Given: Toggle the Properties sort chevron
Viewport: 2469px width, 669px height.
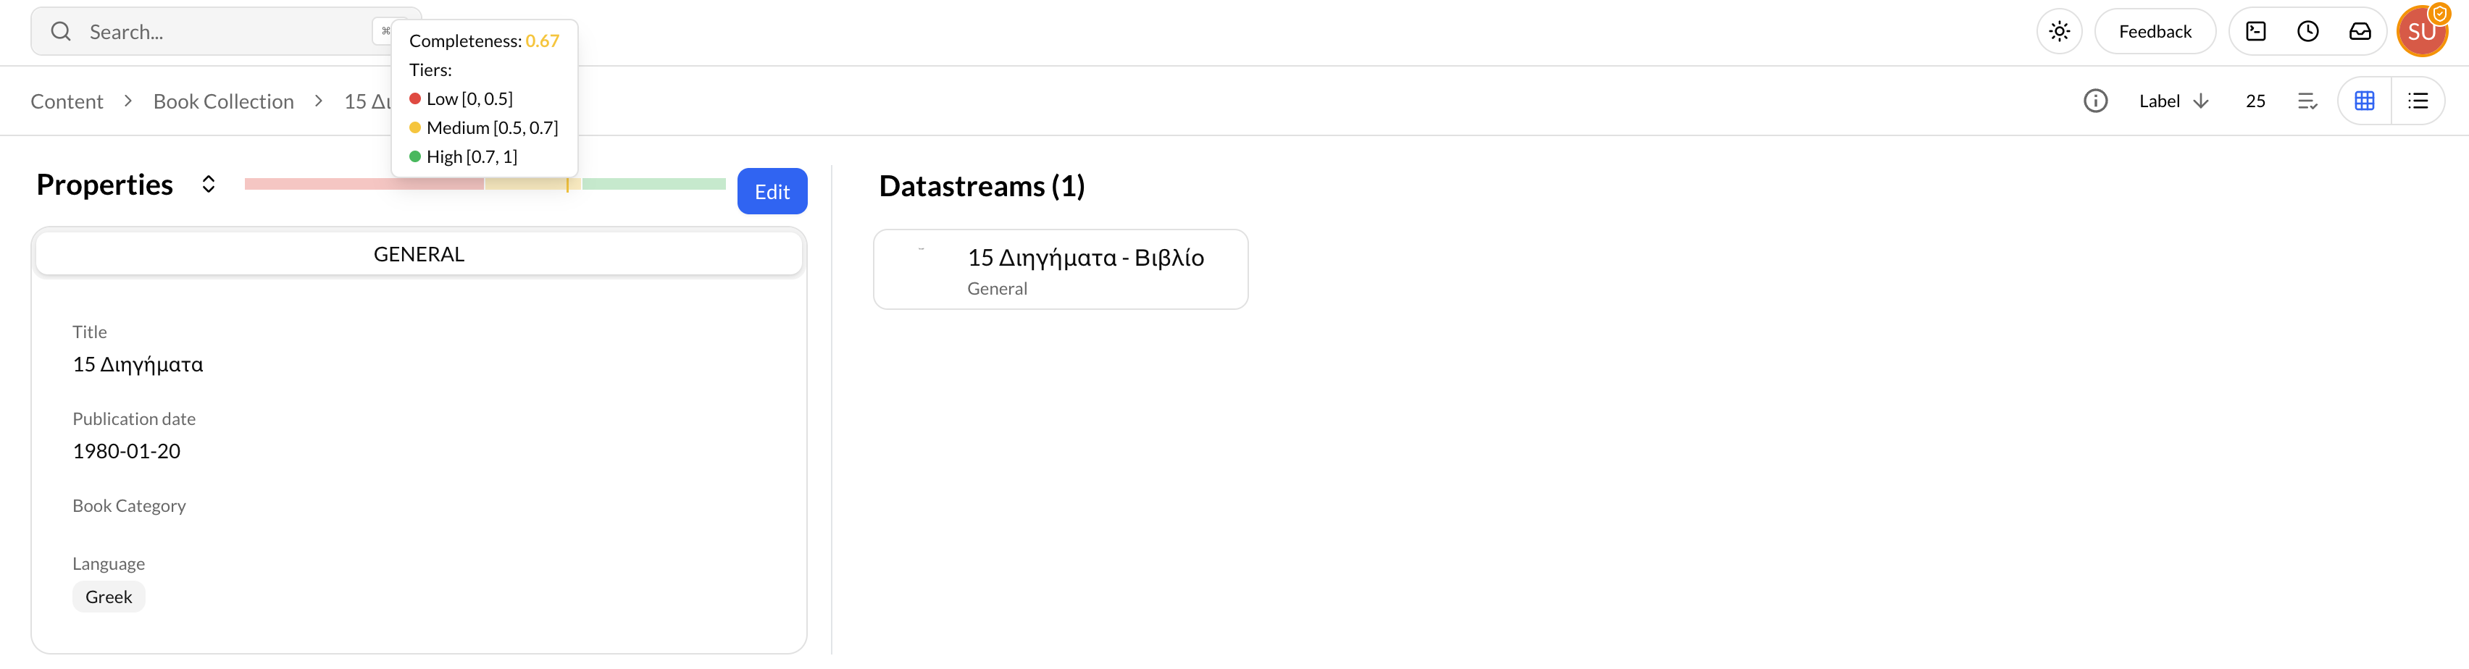Looking at the screenshot, I should [208, 183].
